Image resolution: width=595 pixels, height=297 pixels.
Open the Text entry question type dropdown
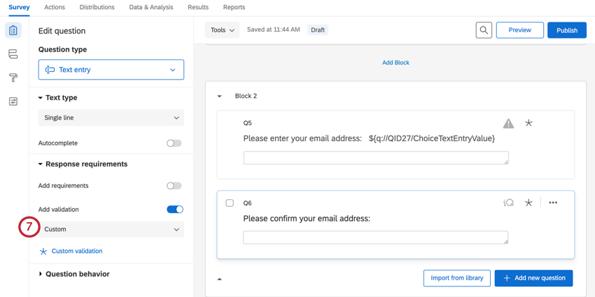pos(111,70)
